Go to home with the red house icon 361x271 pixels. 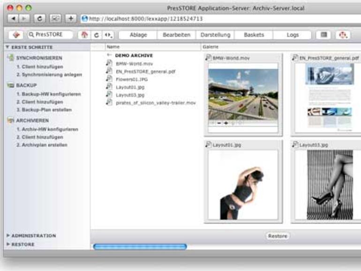[84, 35]
